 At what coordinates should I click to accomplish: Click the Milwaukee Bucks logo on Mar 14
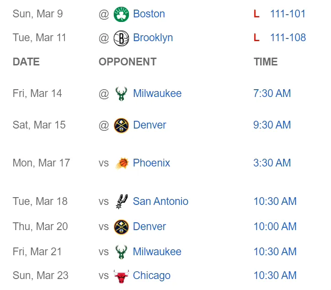point(121,94)
